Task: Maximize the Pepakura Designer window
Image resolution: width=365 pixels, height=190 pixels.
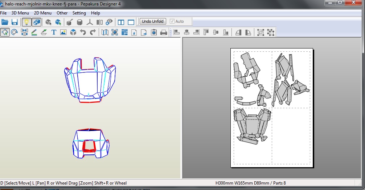Action: click(340, 3)
